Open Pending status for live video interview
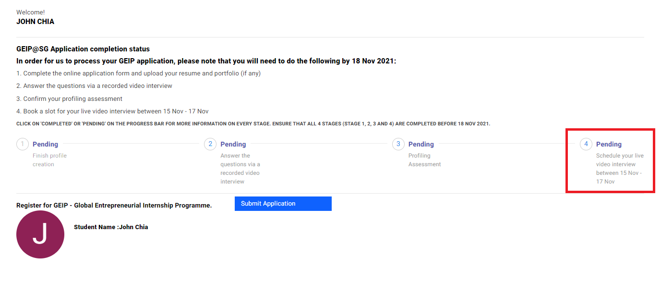Viewport: 661px width, 282px height. click(x=609, y=144)
